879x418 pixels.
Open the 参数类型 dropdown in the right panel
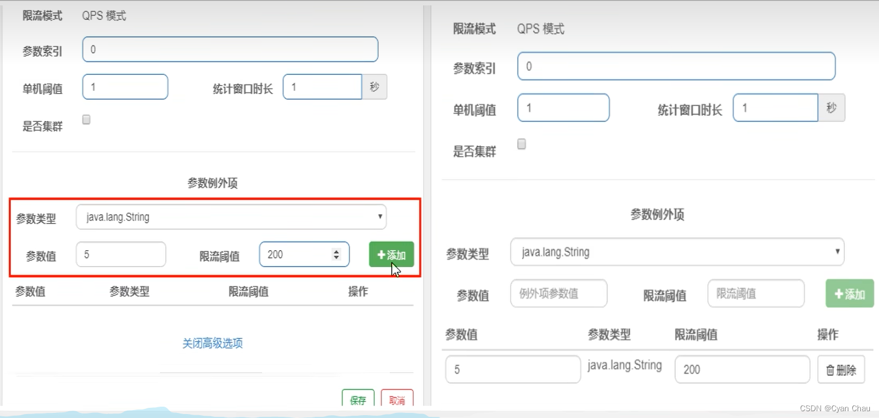tap(676, 252)
